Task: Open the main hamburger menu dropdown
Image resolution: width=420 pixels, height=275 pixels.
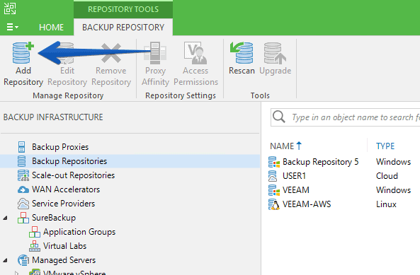Action: pyautogui.click(x=12, y=27)
